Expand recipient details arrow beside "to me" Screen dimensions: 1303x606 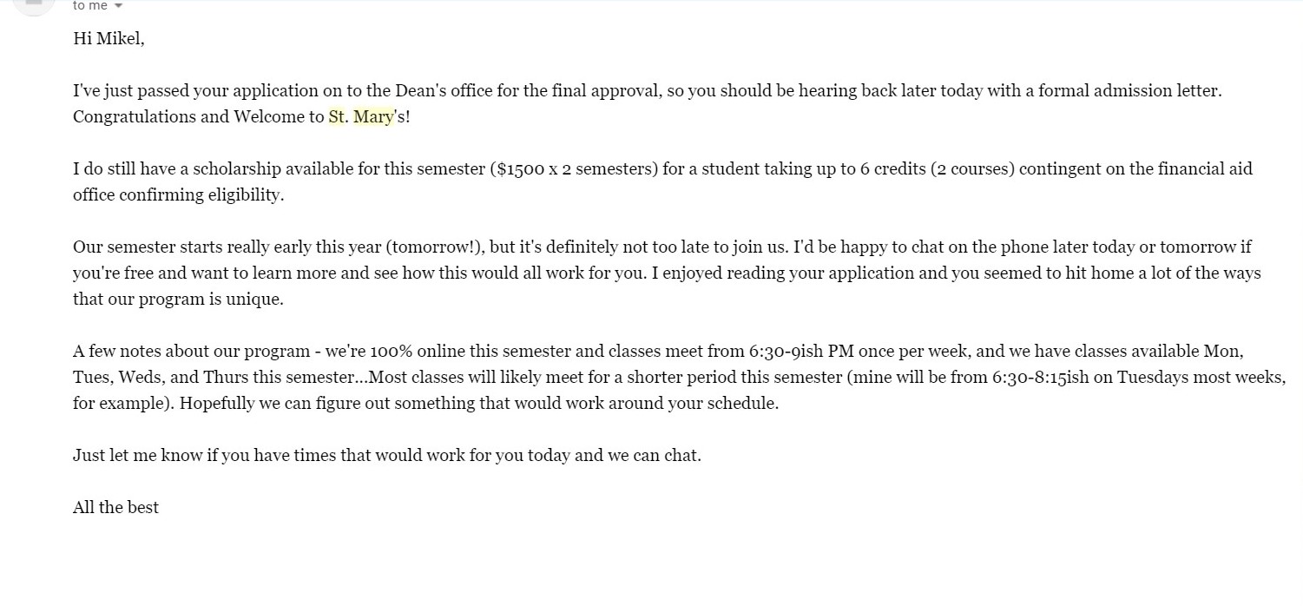[119, 6]
